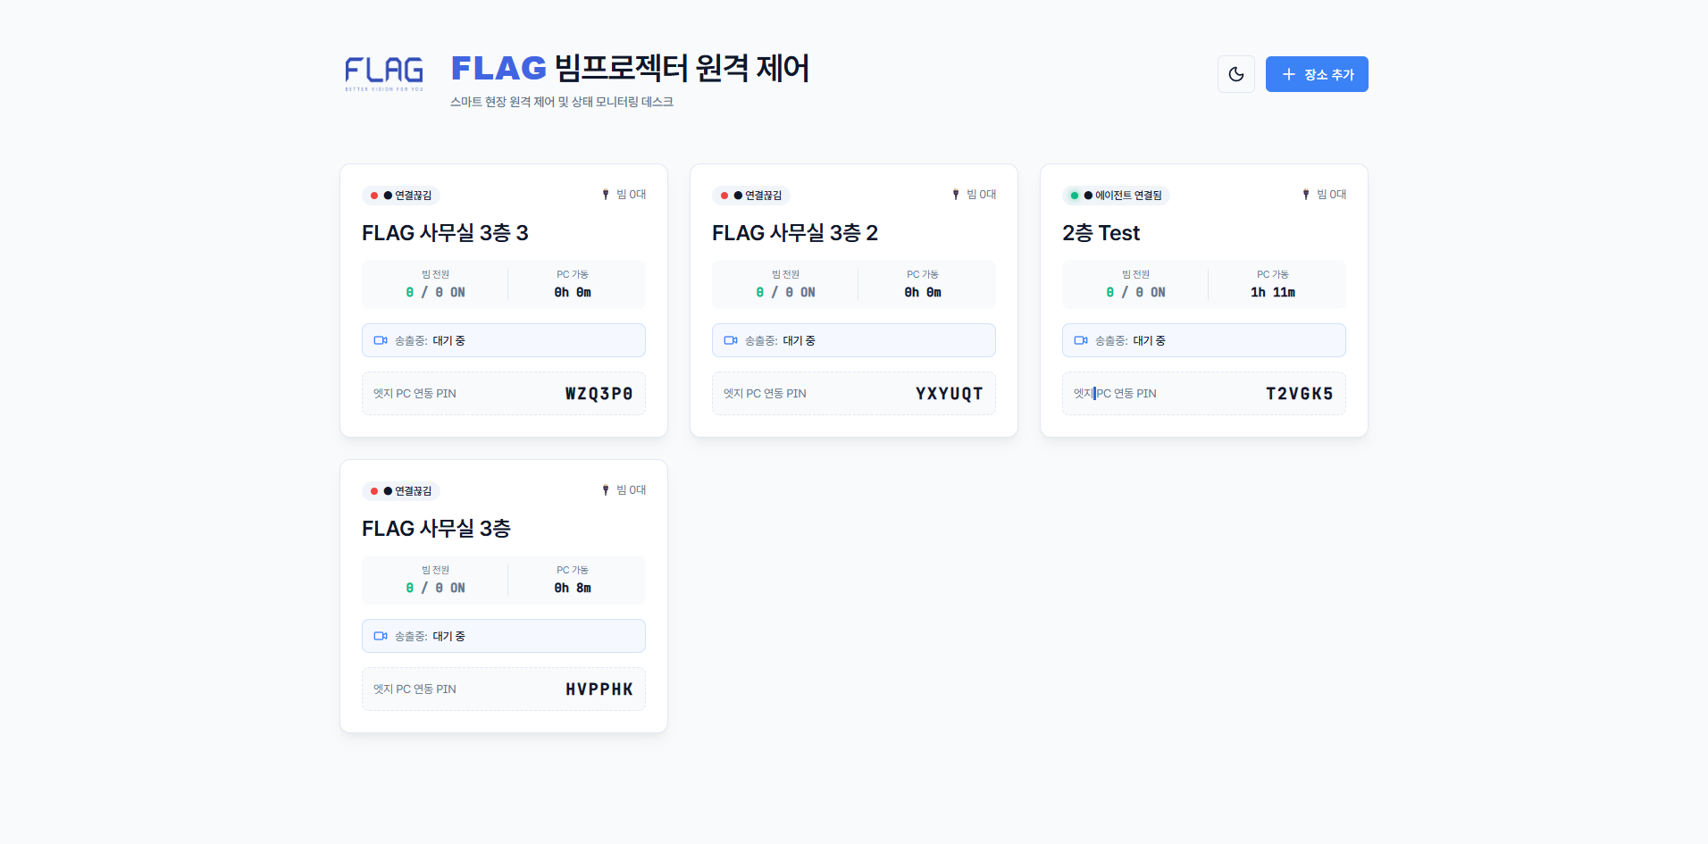The image size is (1708, 844).
Task: Toggle dark mode with the moon icon
Action: [1236, 74]
